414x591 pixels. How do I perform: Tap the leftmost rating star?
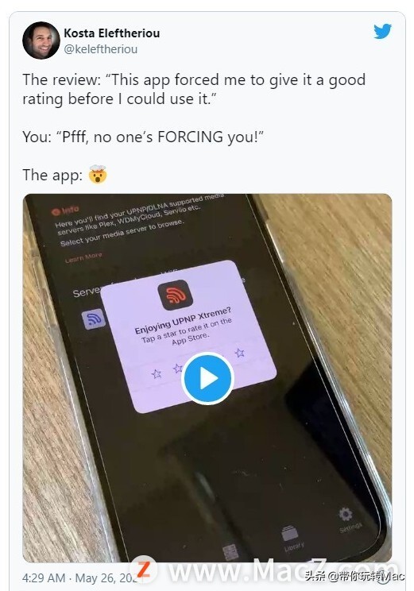(x=157, y=373)
